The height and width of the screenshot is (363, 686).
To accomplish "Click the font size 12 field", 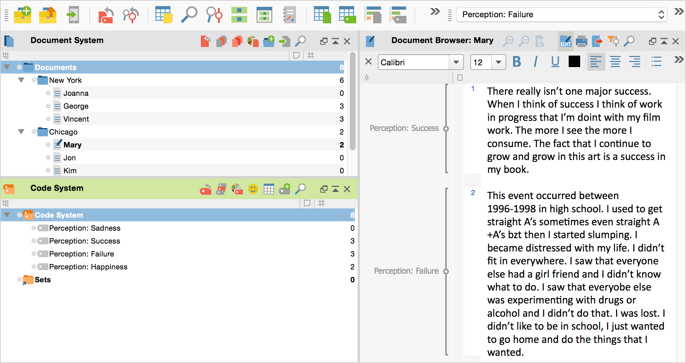I will coord(481,62).
